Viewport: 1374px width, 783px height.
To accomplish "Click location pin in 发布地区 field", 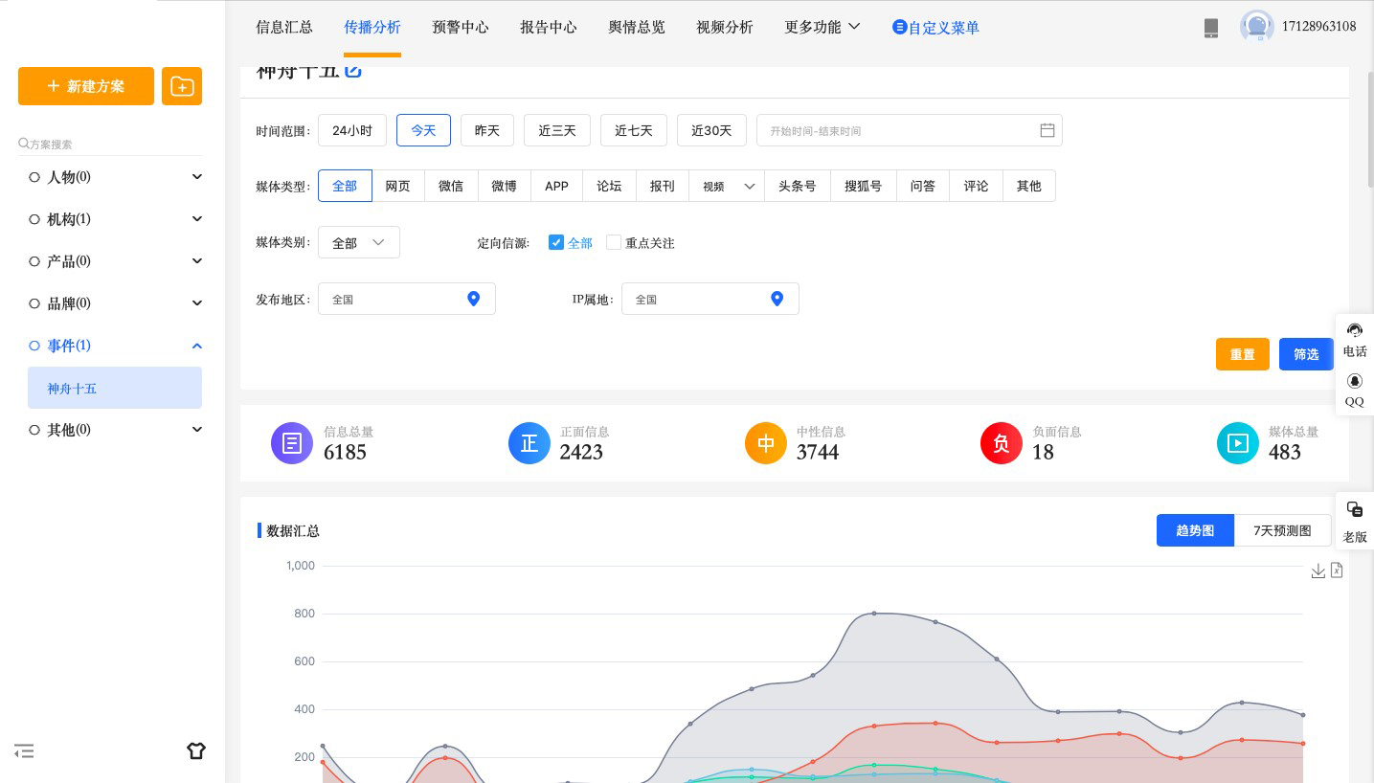I will coord(473,299).
